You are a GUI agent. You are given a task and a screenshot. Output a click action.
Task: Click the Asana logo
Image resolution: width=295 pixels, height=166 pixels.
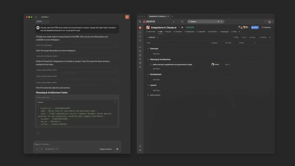[149, 21]
